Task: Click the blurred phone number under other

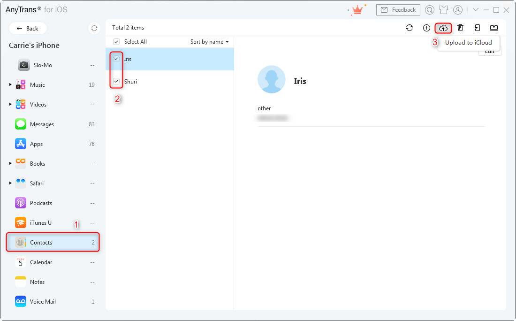Action: 273,118
